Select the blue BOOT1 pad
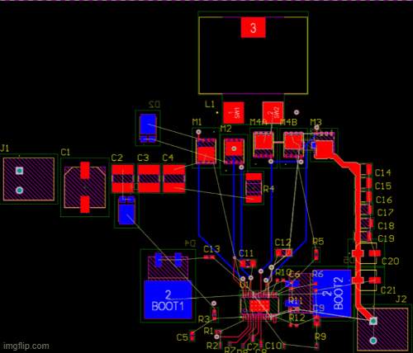The image size is (413, 353). (x=168, y=299)
